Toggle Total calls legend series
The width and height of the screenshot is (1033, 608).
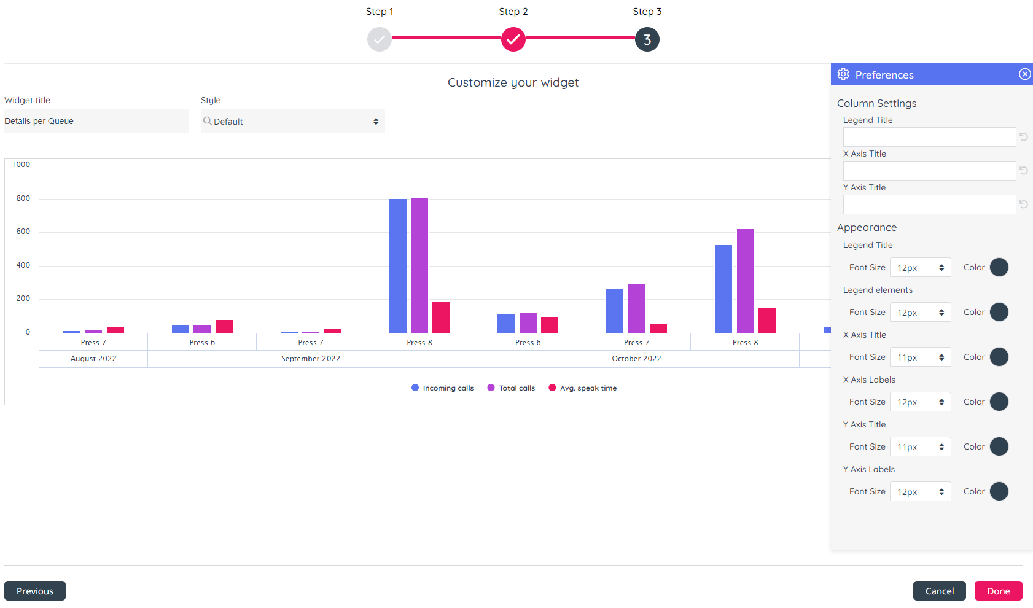click(511, 388)
